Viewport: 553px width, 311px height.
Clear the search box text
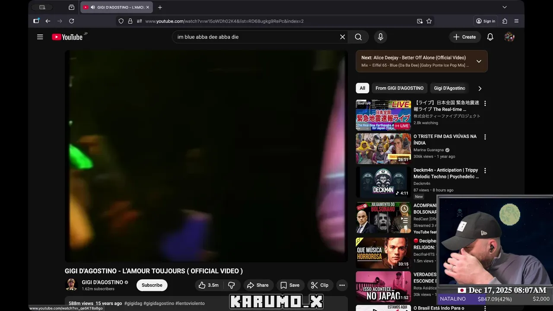343,37
